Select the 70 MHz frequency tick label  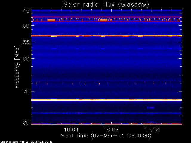tap(26, 91)
